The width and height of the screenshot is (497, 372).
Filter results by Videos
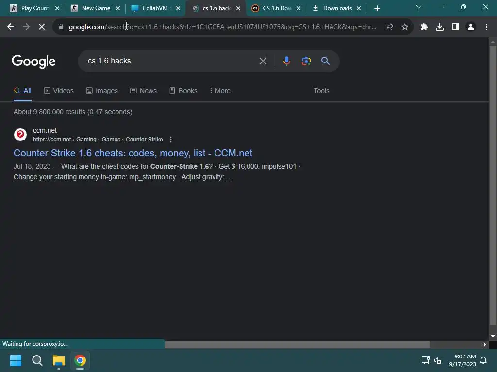coord(59,91)
